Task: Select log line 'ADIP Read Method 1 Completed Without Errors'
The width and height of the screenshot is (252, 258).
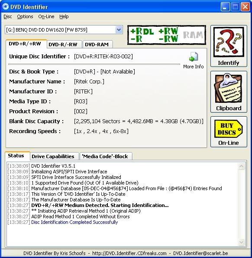Action: coord(81,217)
